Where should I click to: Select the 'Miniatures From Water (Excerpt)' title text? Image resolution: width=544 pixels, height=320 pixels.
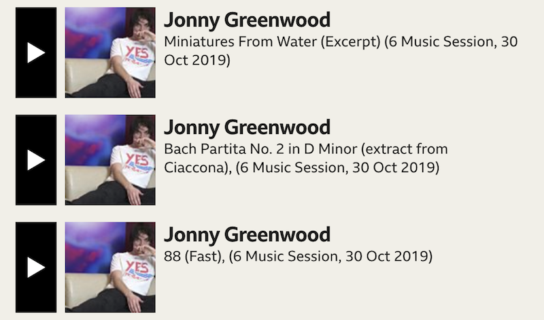(272, 42)
